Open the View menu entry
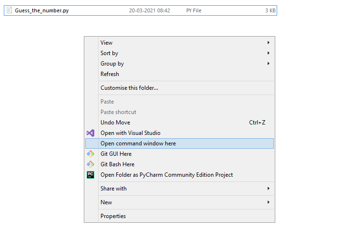Screen dimensions: 361x238 [x=180, y=43]
